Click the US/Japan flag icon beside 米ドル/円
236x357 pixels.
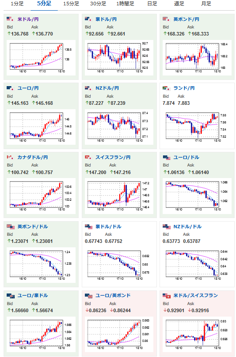(x=11, y=19)
